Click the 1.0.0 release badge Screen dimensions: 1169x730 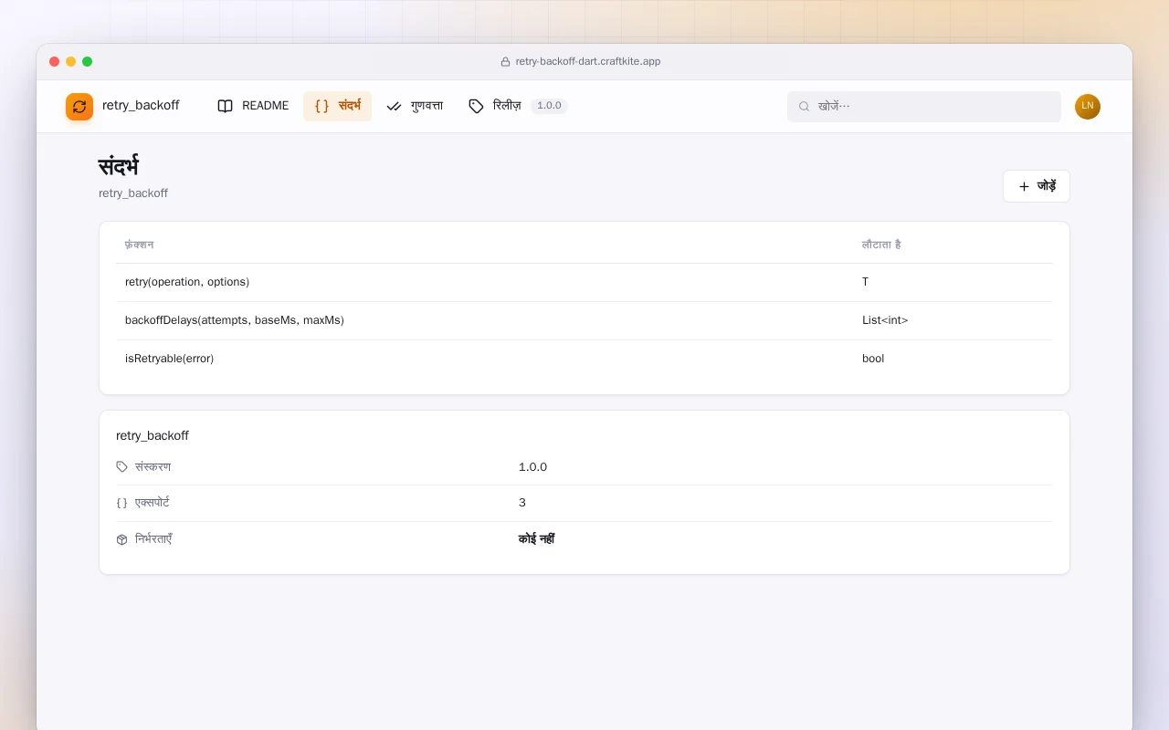[549, 106]
